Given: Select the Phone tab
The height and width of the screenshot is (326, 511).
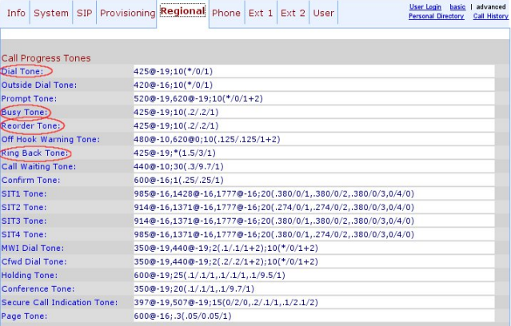Looking at the screenshot, I should pyautogui.click(x=226, y=13).
